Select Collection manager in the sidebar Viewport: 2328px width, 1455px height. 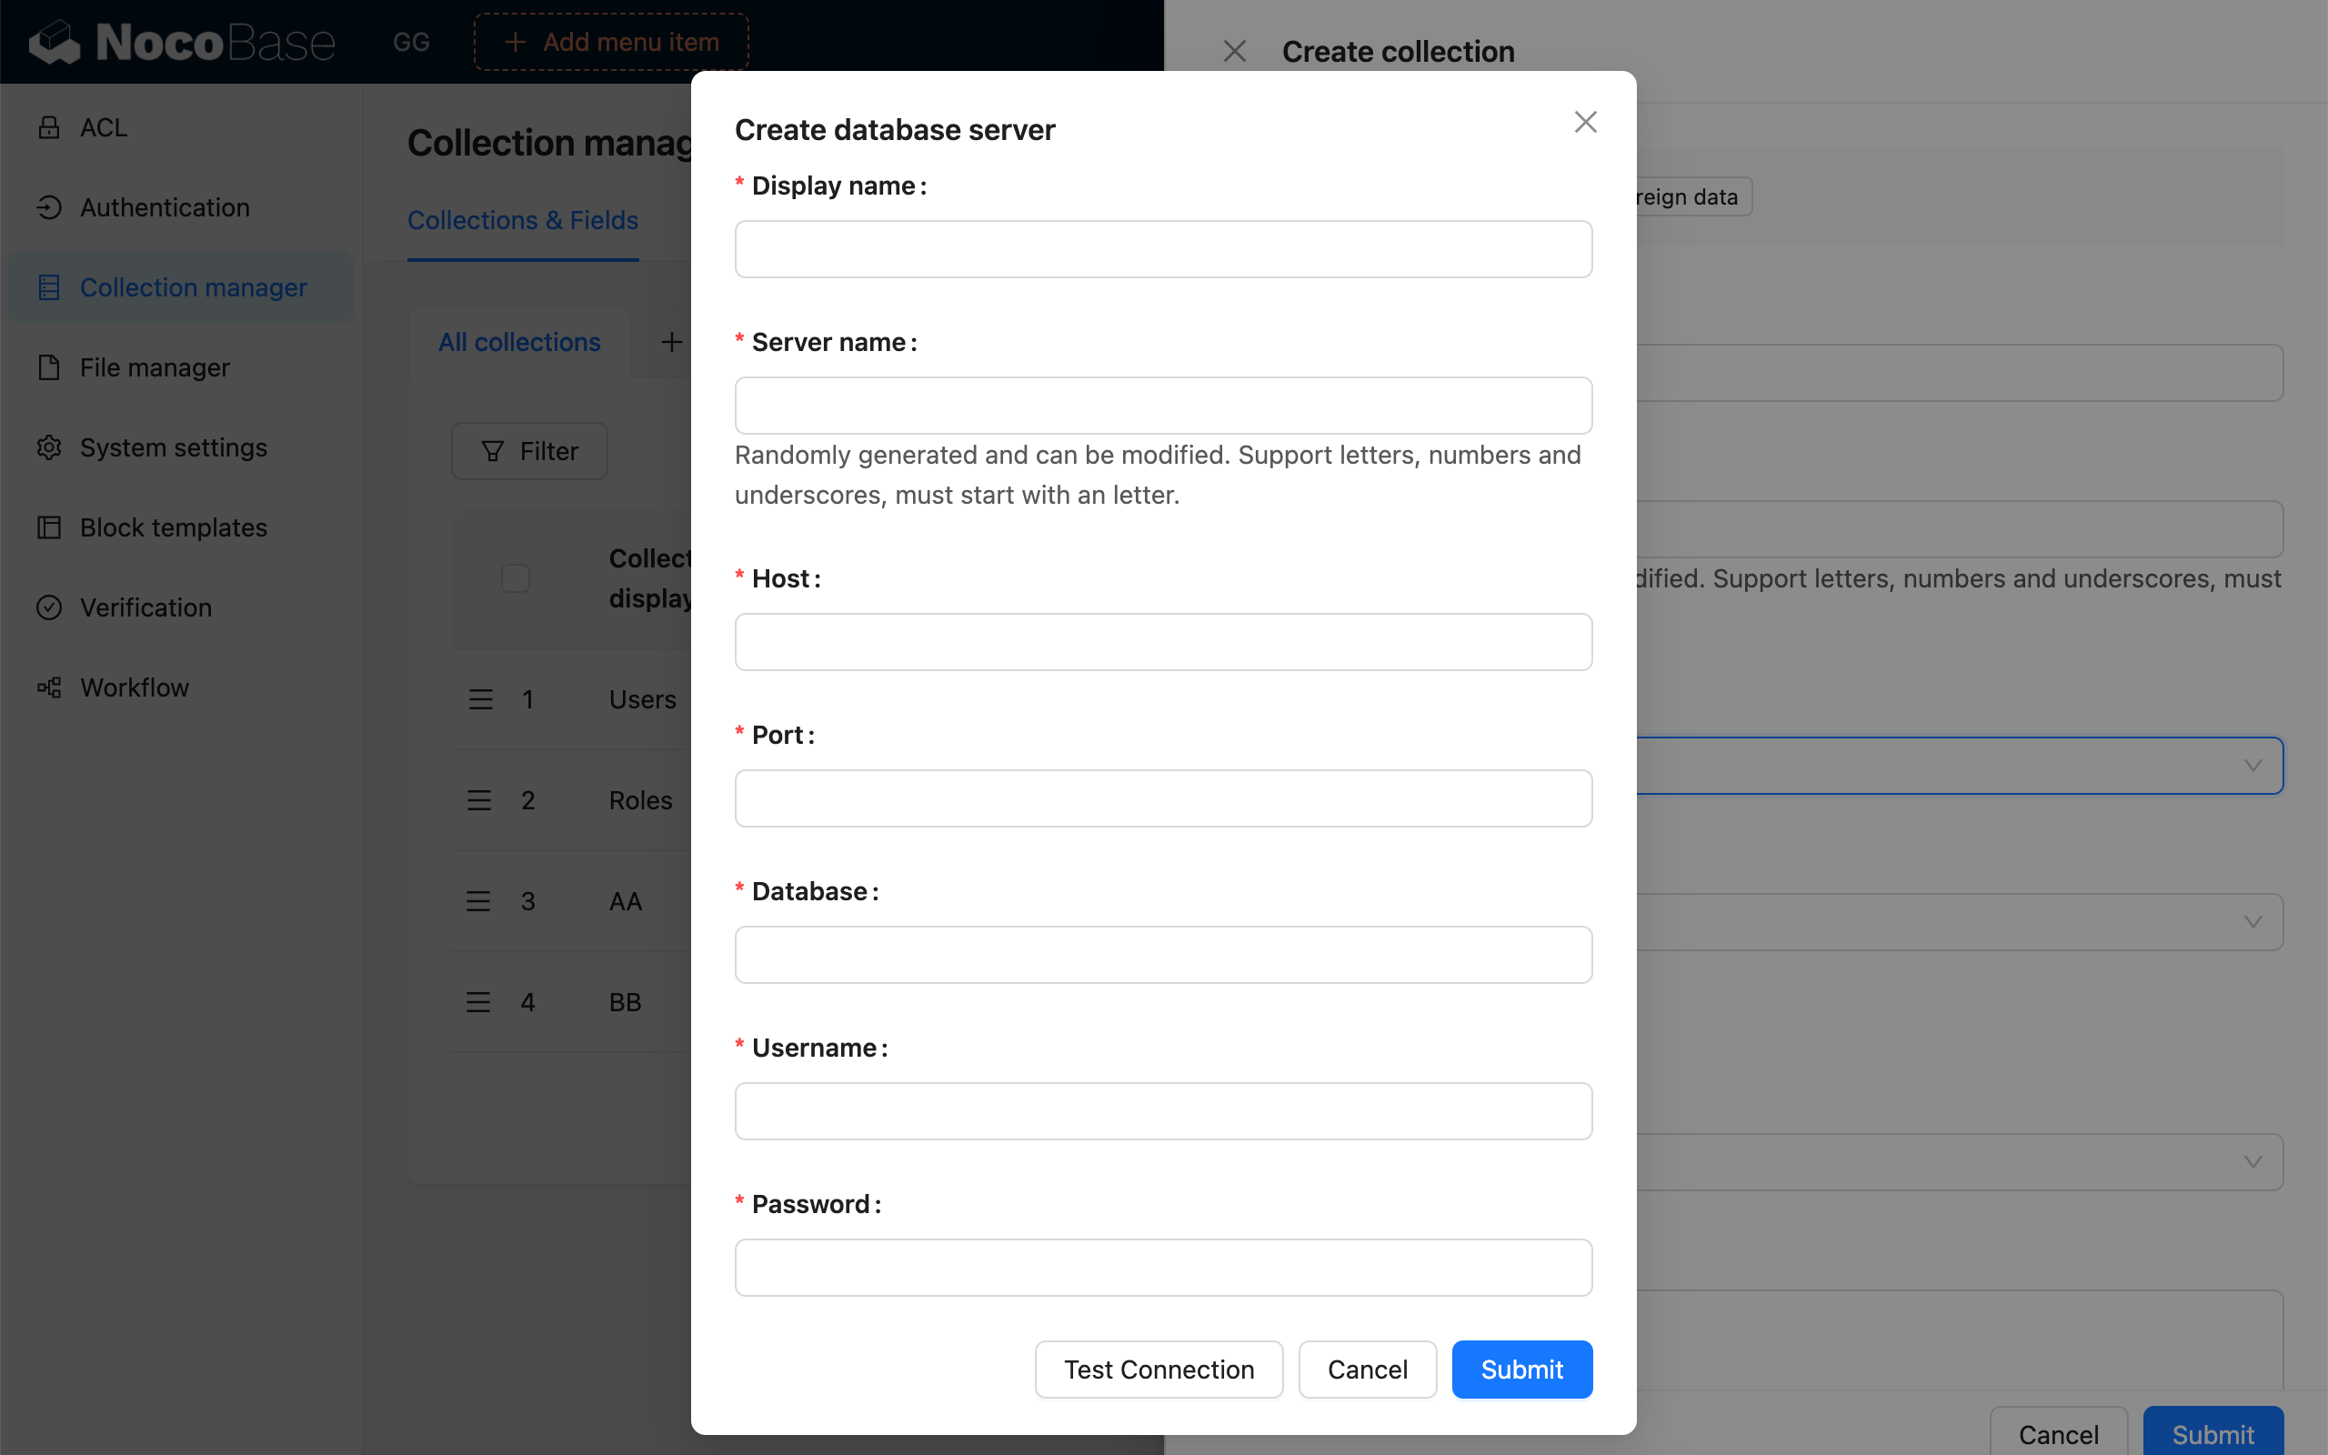coord(193,286)
